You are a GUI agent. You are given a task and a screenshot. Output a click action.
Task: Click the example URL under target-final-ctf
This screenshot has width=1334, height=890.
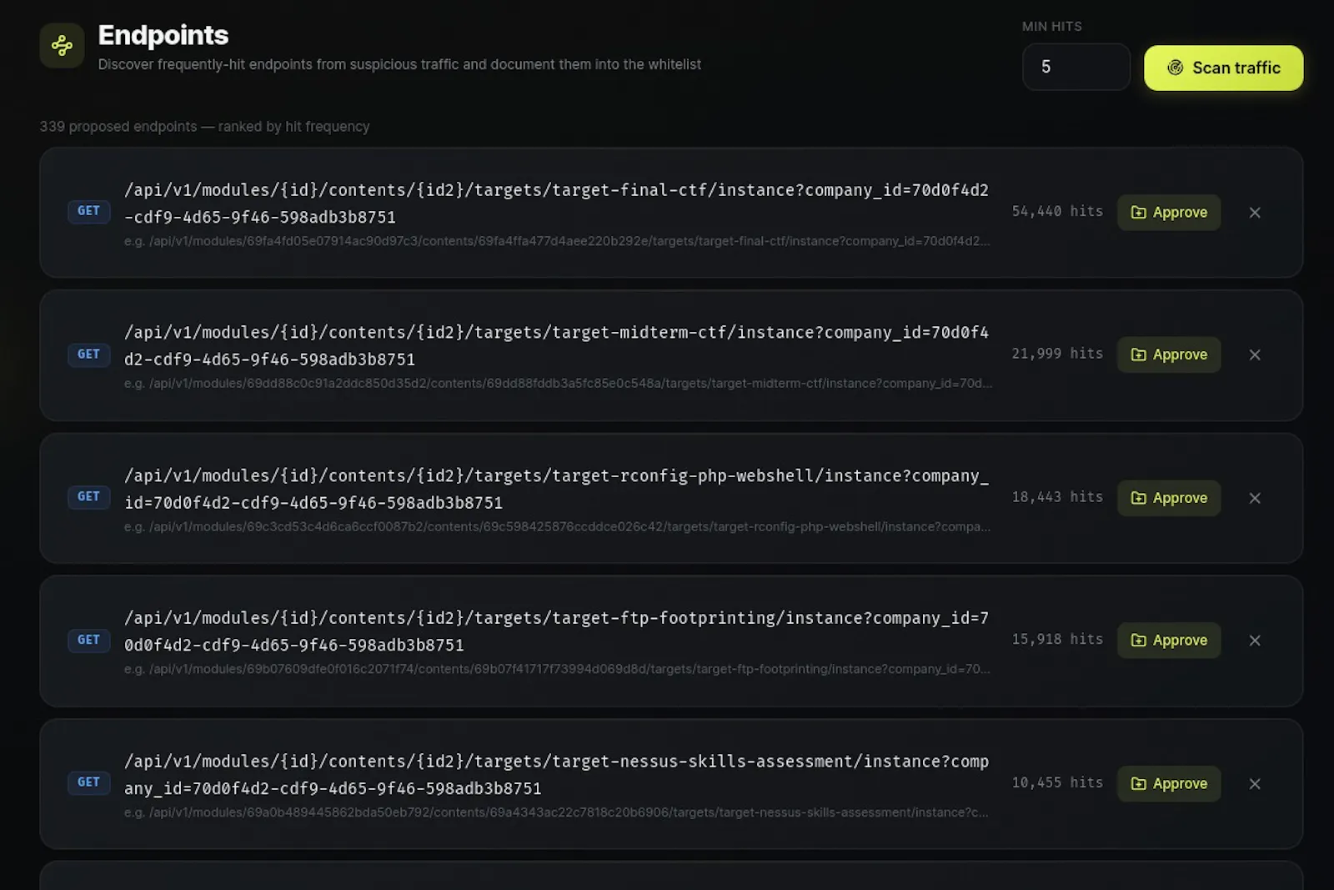(557, 241)
